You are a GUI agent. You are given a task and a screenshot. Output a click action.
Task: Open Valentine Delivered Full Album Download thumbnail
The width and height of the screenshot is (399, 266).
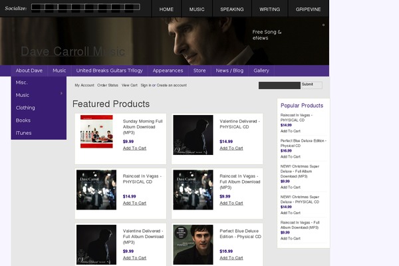click(x=96, y=245)
